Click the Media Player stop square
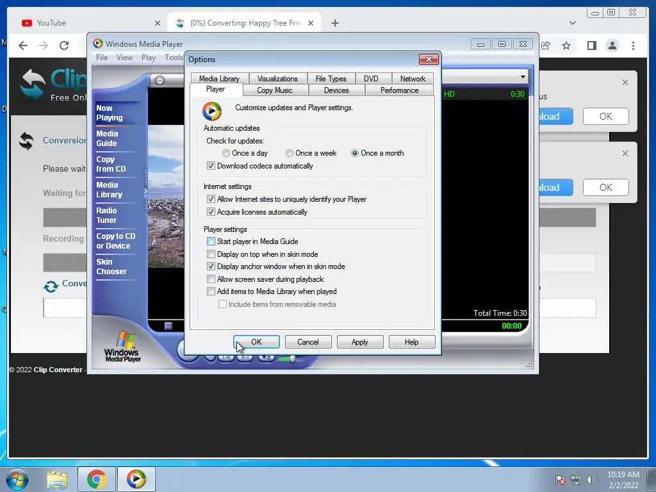The width and height of the screenshot is (656, 492). (x=168, y=325)
